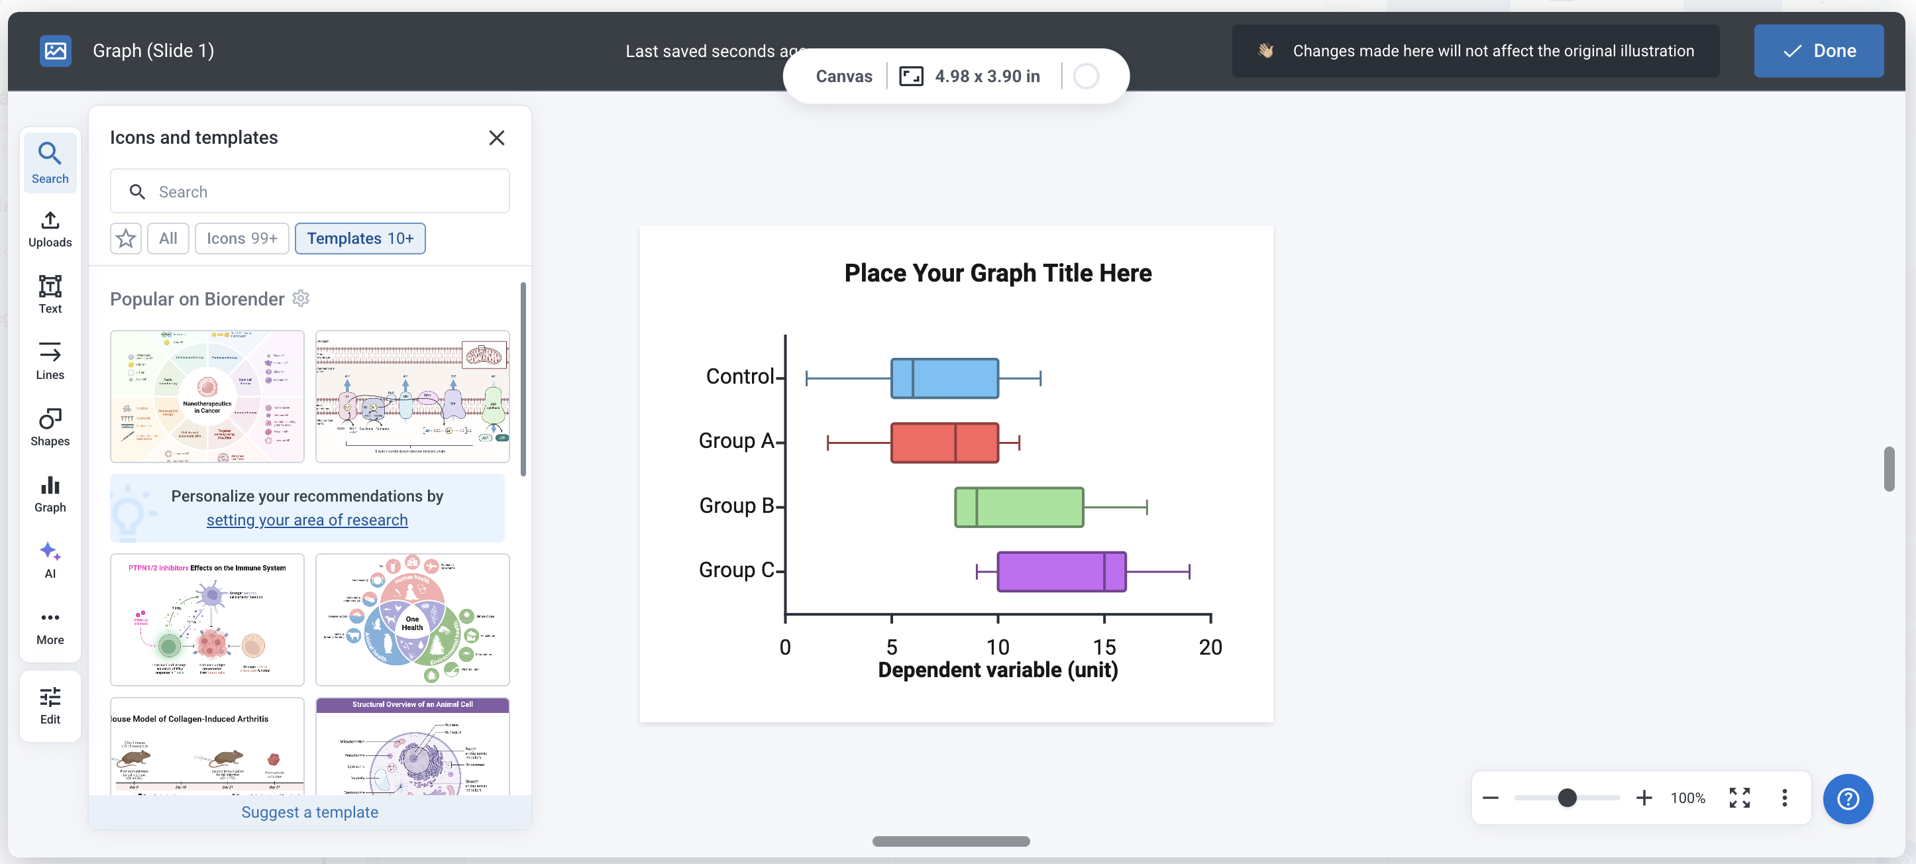Toggle the canvas background color circle
This screenshot has width=1916, height=864.
tap(1086, 77)
